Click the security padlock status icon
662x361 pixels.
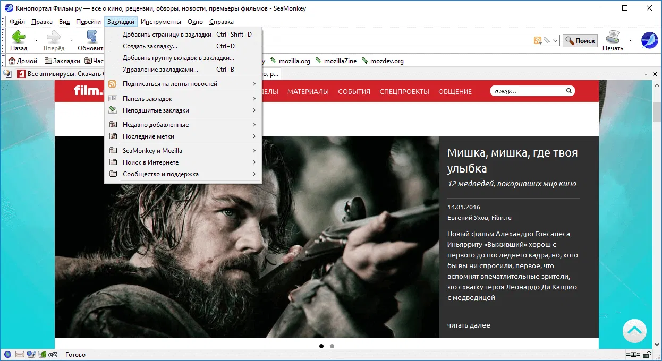[647, 354]
